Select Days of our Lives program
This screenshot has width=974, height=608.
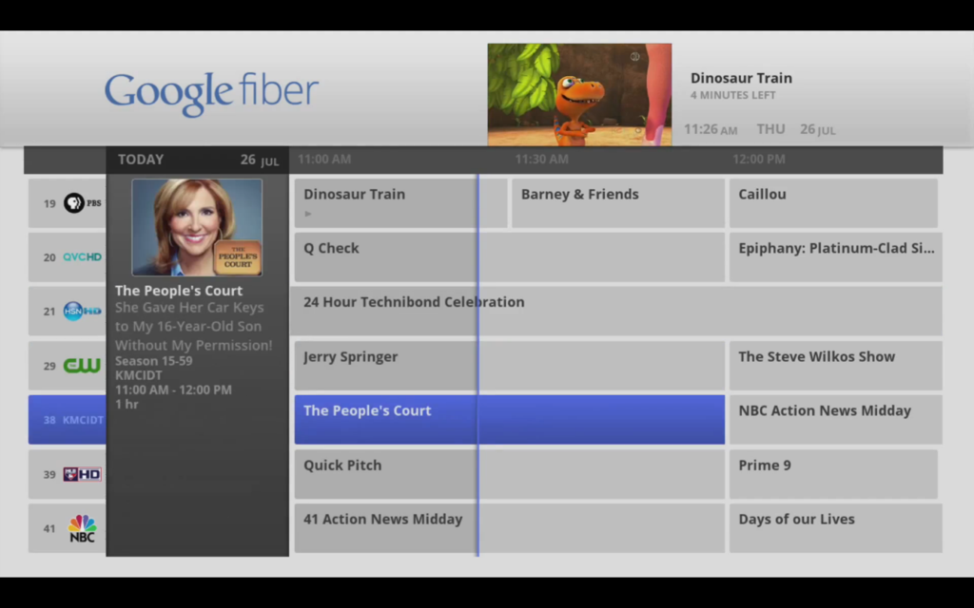pos(834,528)
